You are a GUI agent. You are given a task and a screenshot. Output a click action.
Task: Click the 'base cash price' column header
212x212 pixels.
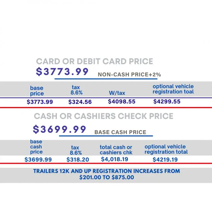point(36,147)
